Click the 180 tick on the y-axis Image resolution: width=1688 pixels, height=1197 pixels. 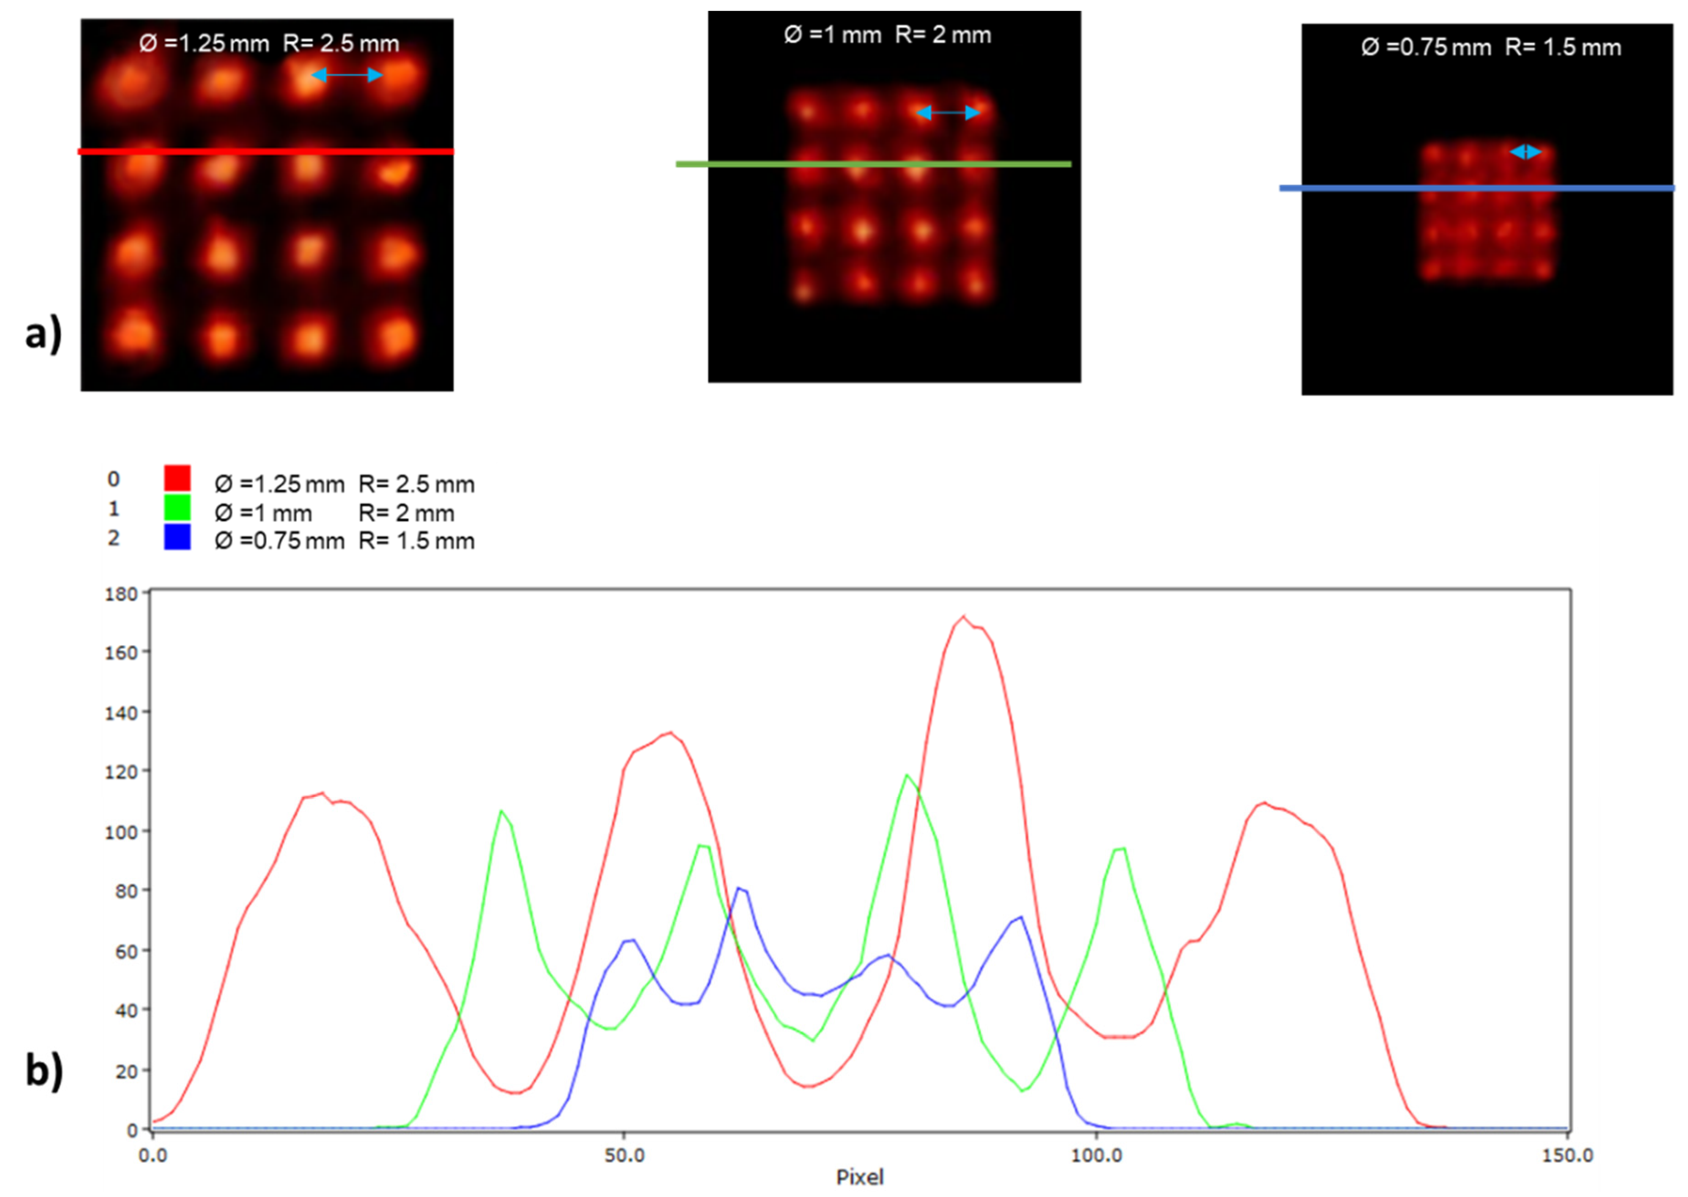[x=121, y=594]
